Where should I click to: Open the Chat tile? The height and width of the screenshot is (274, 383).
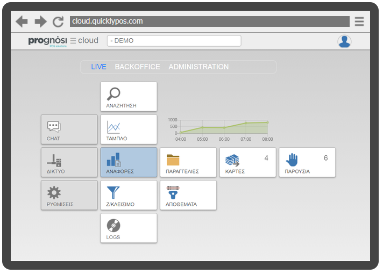(x=69, y=129)
